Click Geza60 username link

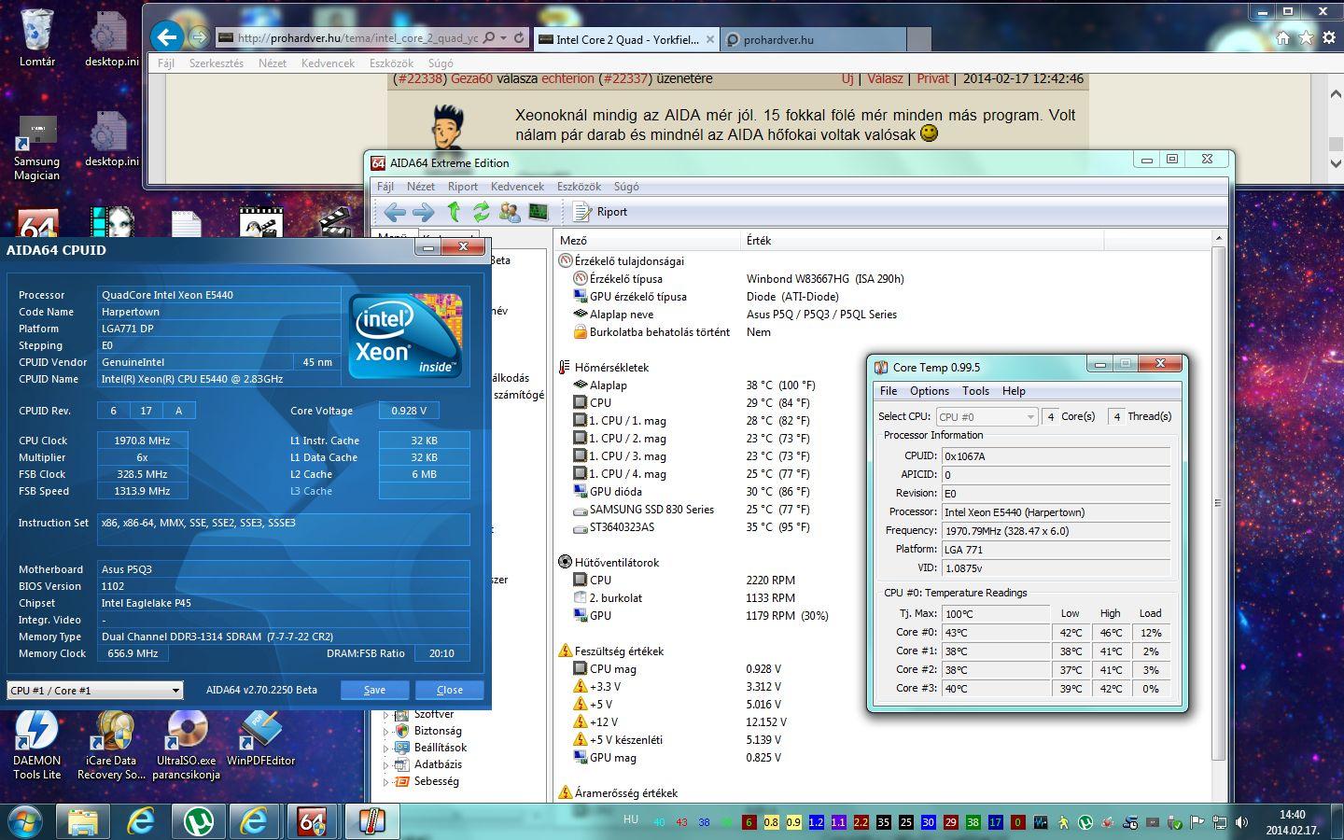471,78
